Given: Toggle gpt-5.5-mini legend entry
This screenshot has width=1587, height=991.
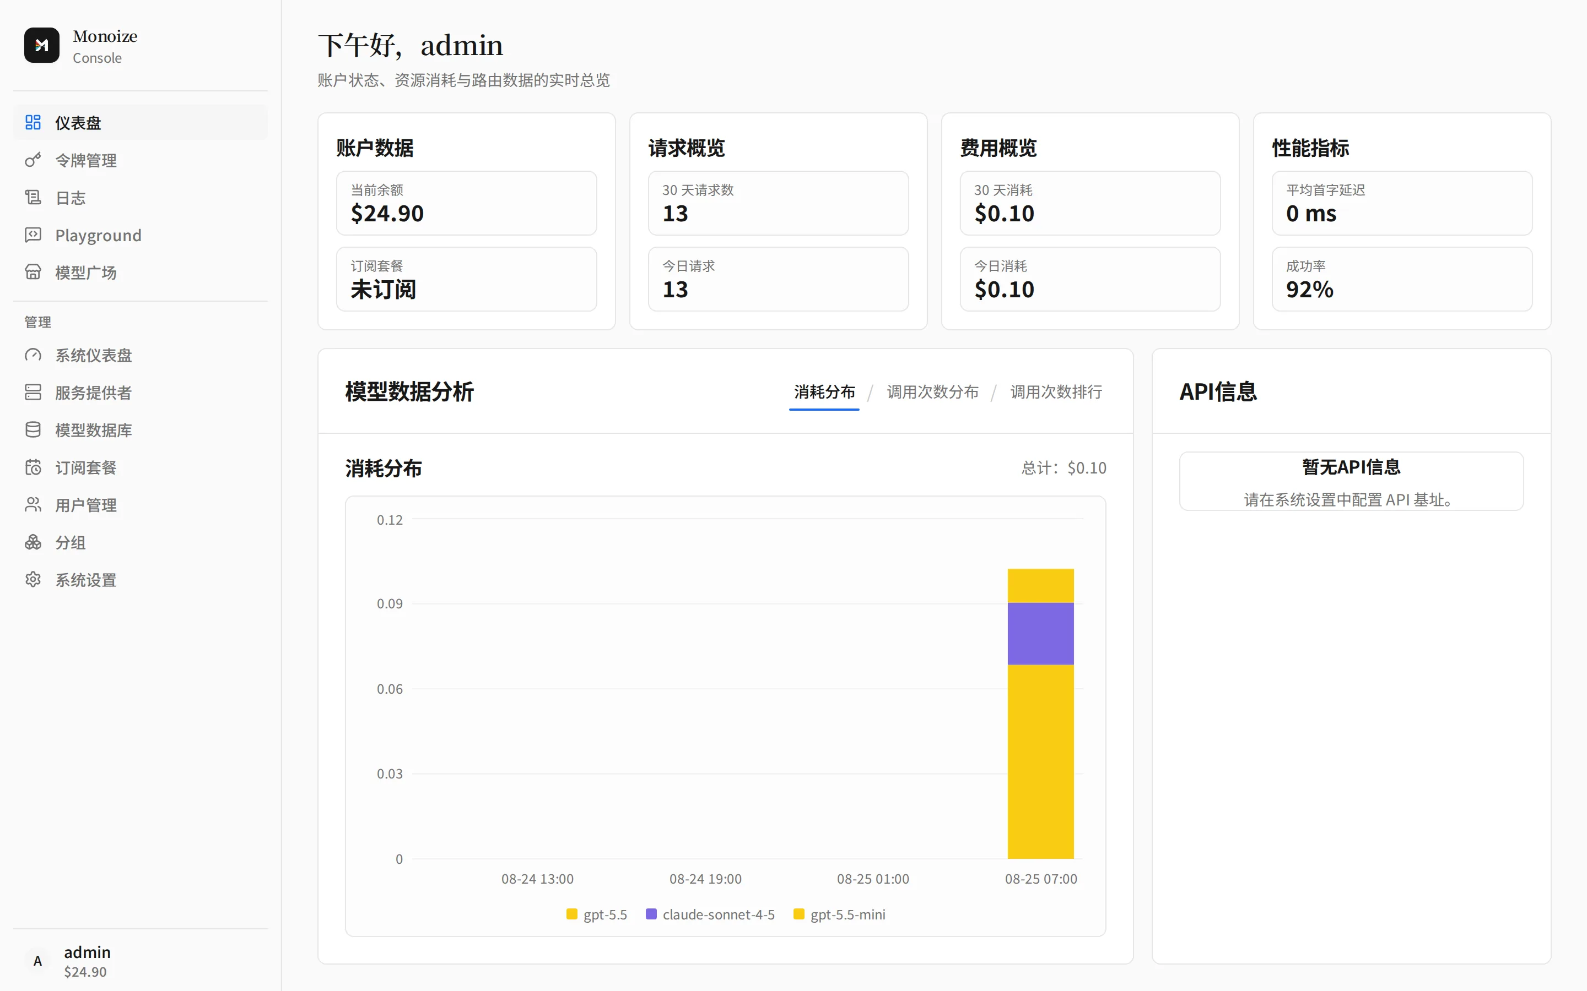Looking at the screenshot, I should pos(839,914).
